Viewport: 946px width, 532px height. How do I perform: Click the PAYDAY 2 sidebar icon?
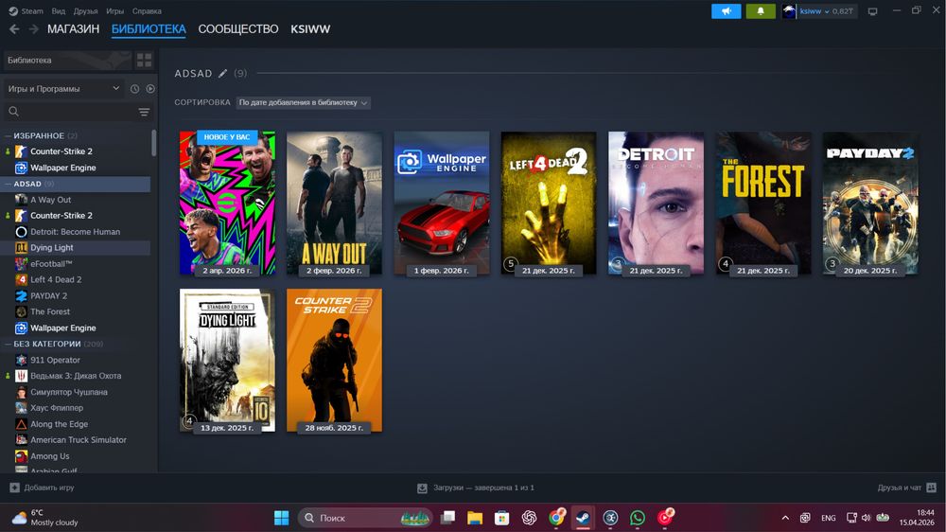point(21,296)
